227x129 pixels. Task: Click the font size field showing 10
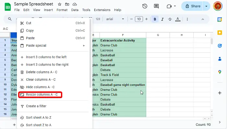pos(139,19)
